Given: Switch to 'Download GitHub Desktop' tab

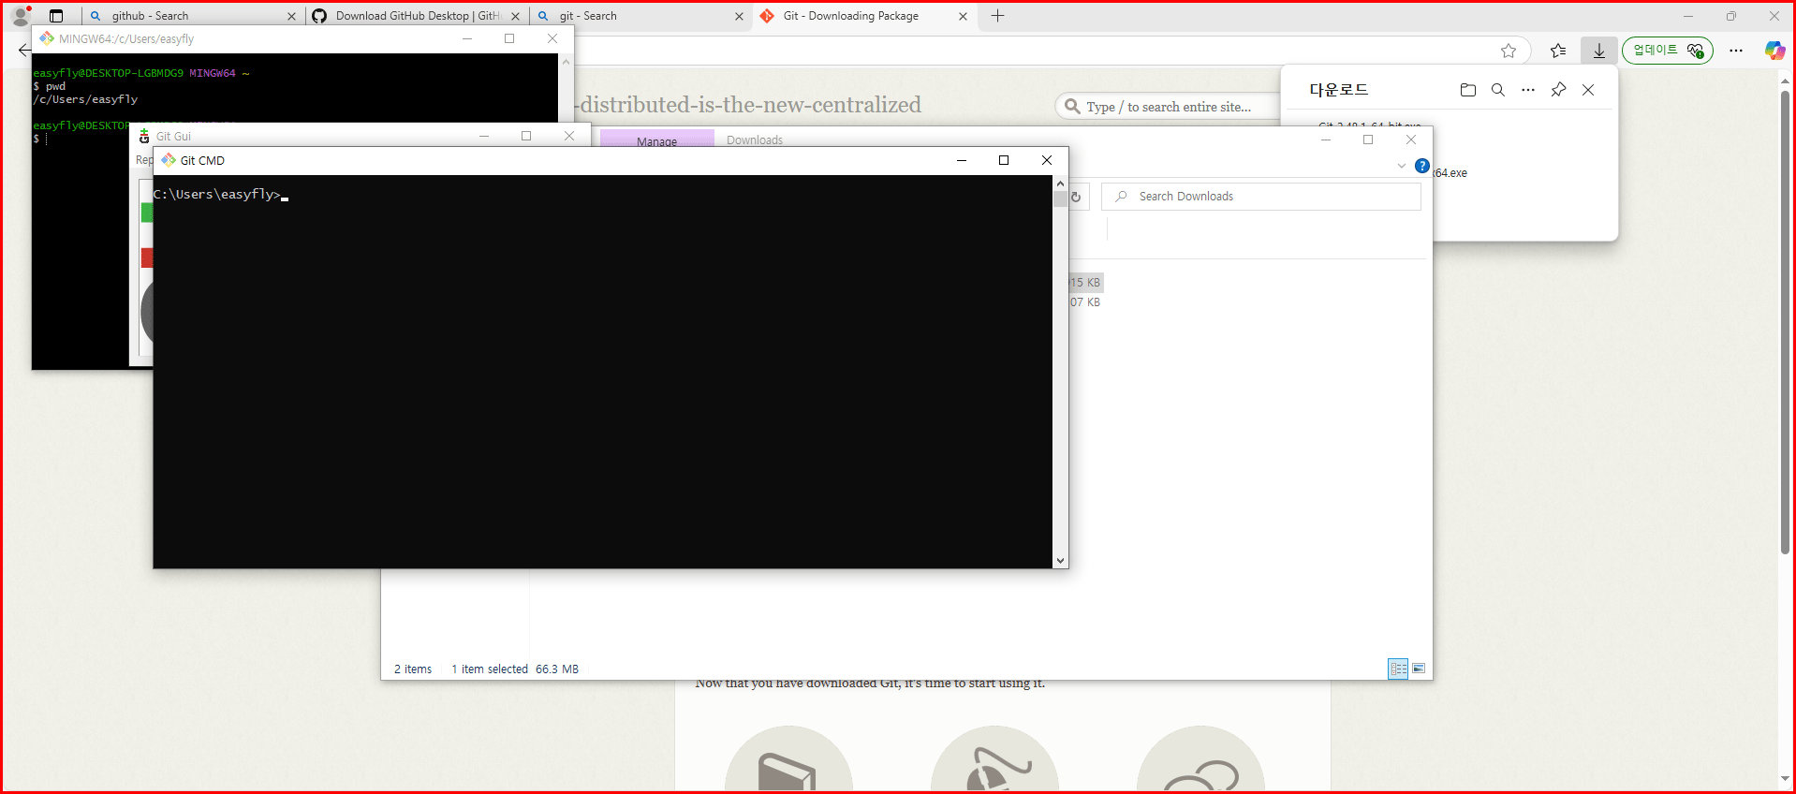Looking at the screenshot, I should click(x=418, y=16).
